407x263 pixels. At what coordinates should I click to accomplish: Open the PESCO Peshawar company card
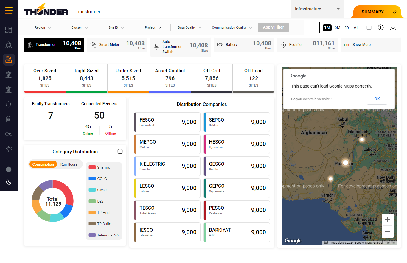click(x=237, y=210)
